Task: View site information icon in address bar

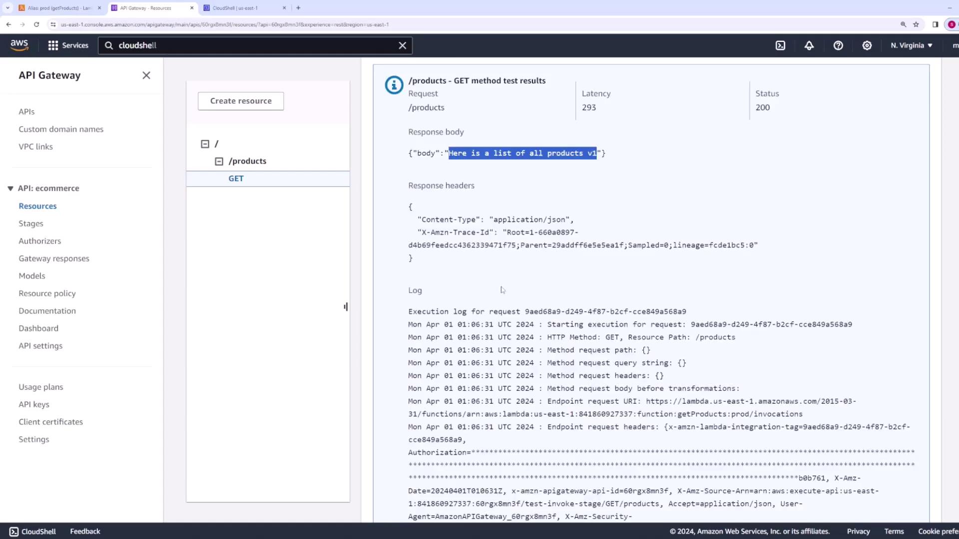Action: (53, 24)
